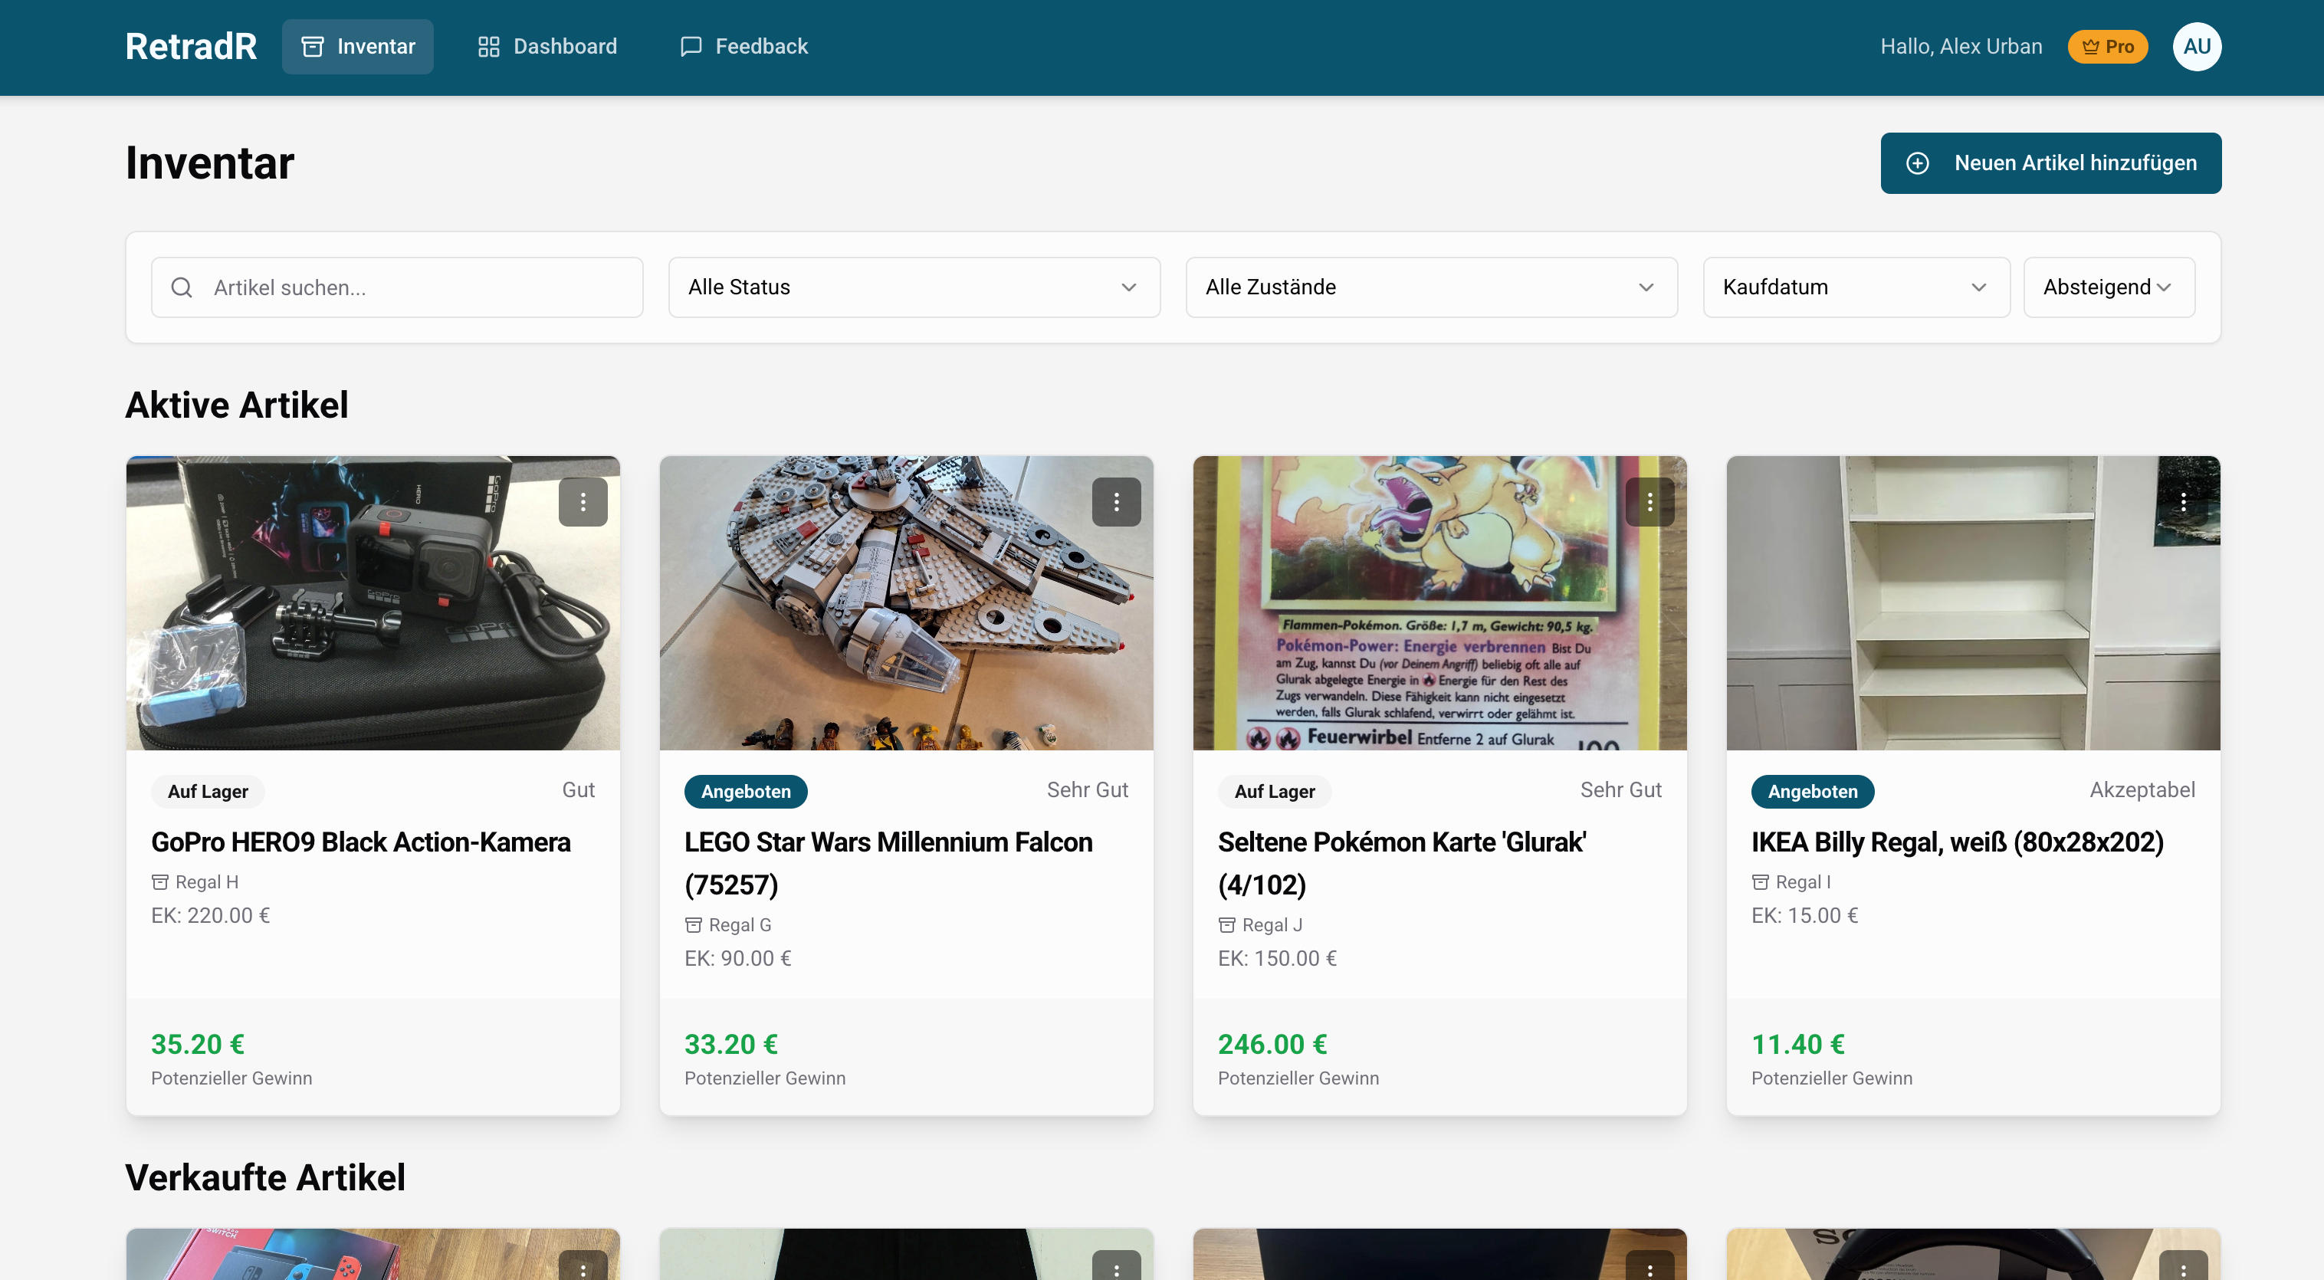Click Auf Lager badge on Glurak card
Screen dimensions: 2324x1280
click(x=1274, y=791)
